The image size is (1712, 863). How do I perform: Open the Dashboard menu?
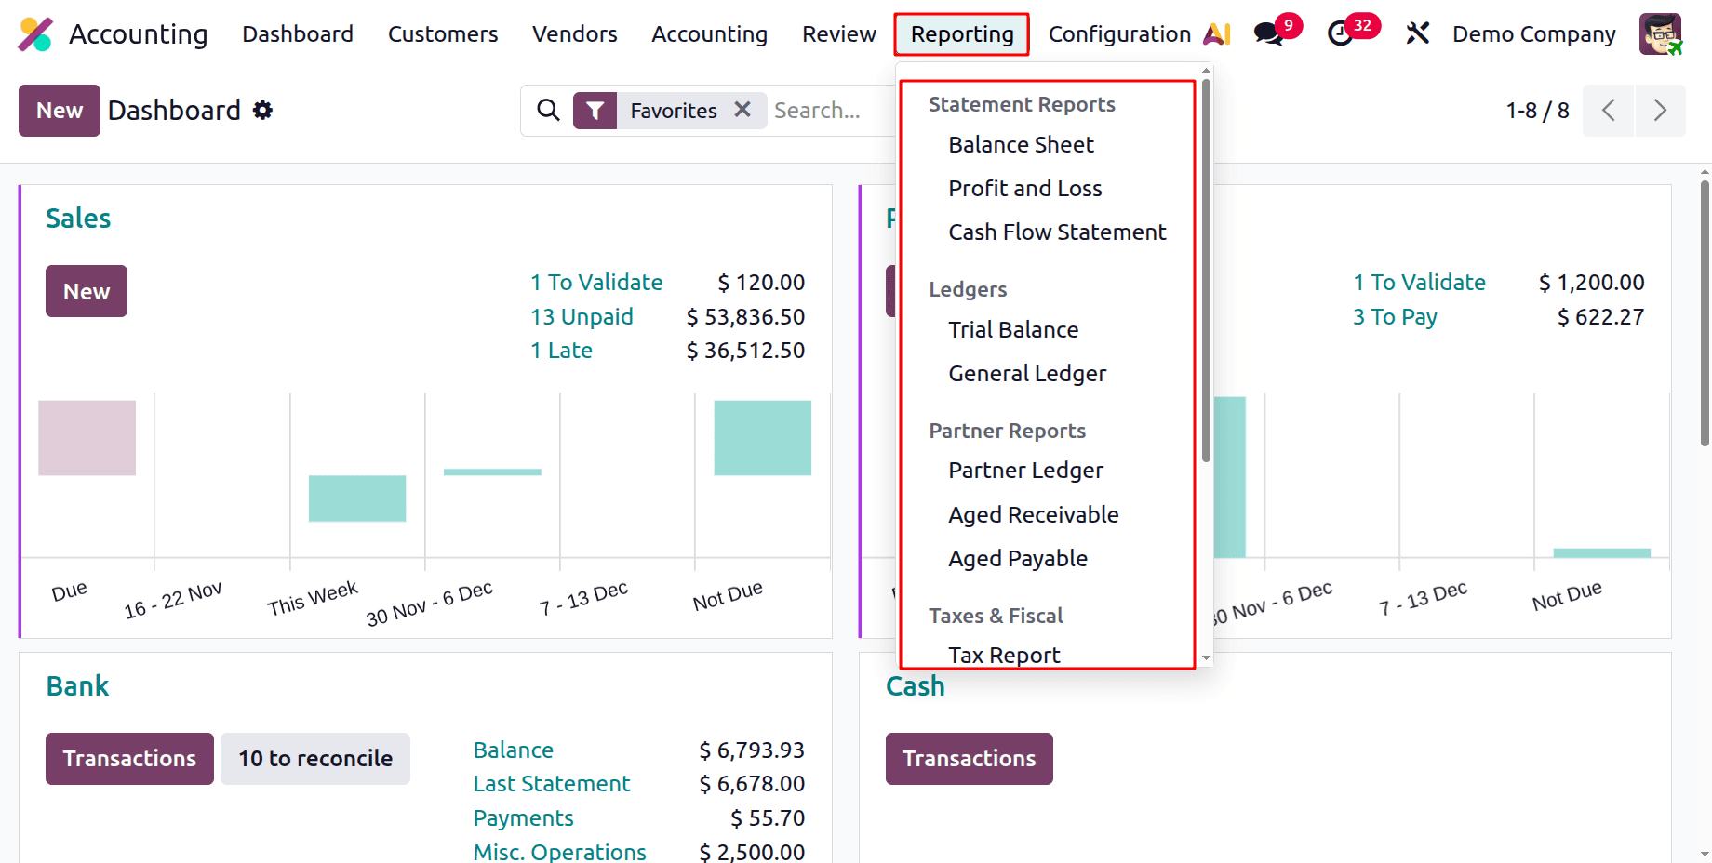(x=298, y=34)
